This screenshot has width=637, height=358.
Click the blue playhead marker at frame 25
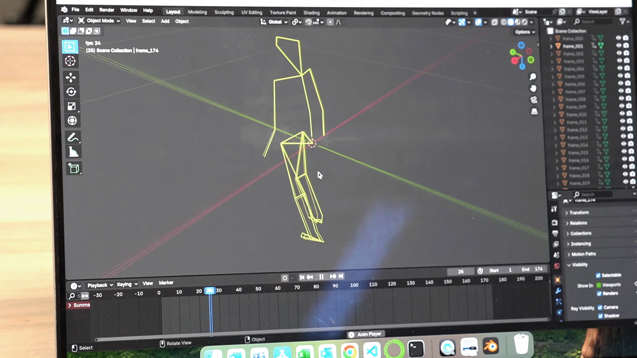pos(210,291)
